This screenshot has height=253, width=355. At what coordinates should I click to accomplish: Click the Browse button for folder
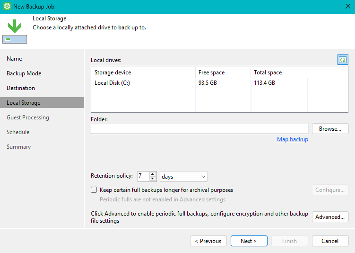(x=330, y=129)
